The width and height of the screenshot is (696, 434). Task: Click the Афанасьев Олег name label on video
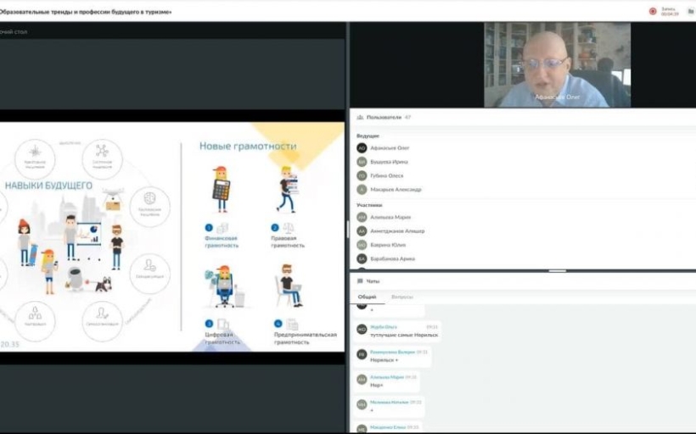(557, 97)
